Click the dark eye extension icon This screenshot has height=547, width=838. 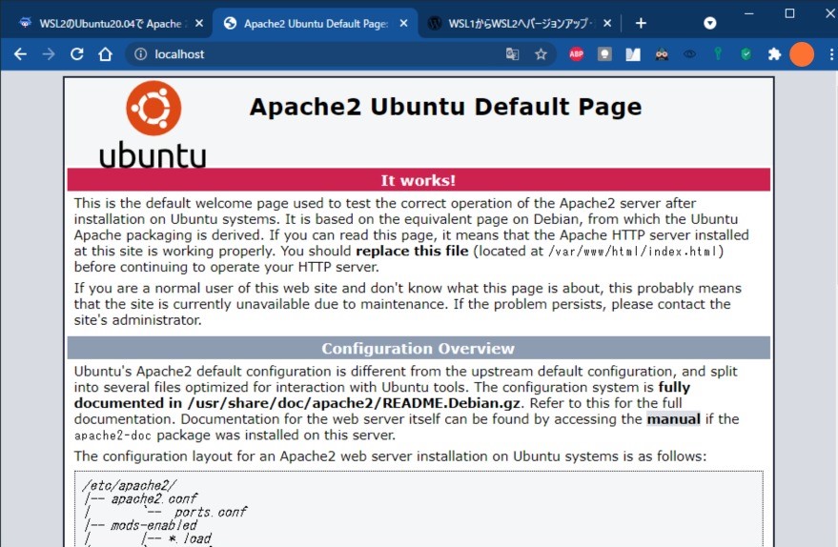point(689,54)
